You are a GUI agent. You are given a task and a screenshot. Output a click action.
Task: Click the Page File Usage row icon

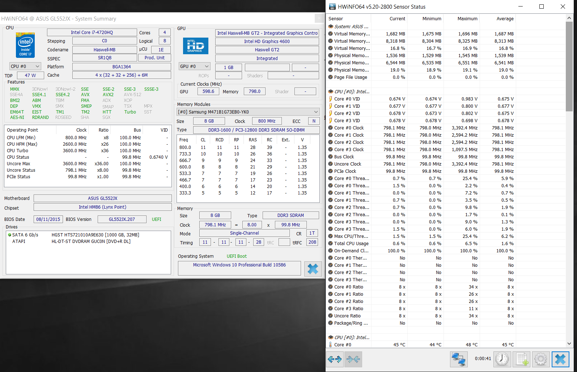coord(331,77)
